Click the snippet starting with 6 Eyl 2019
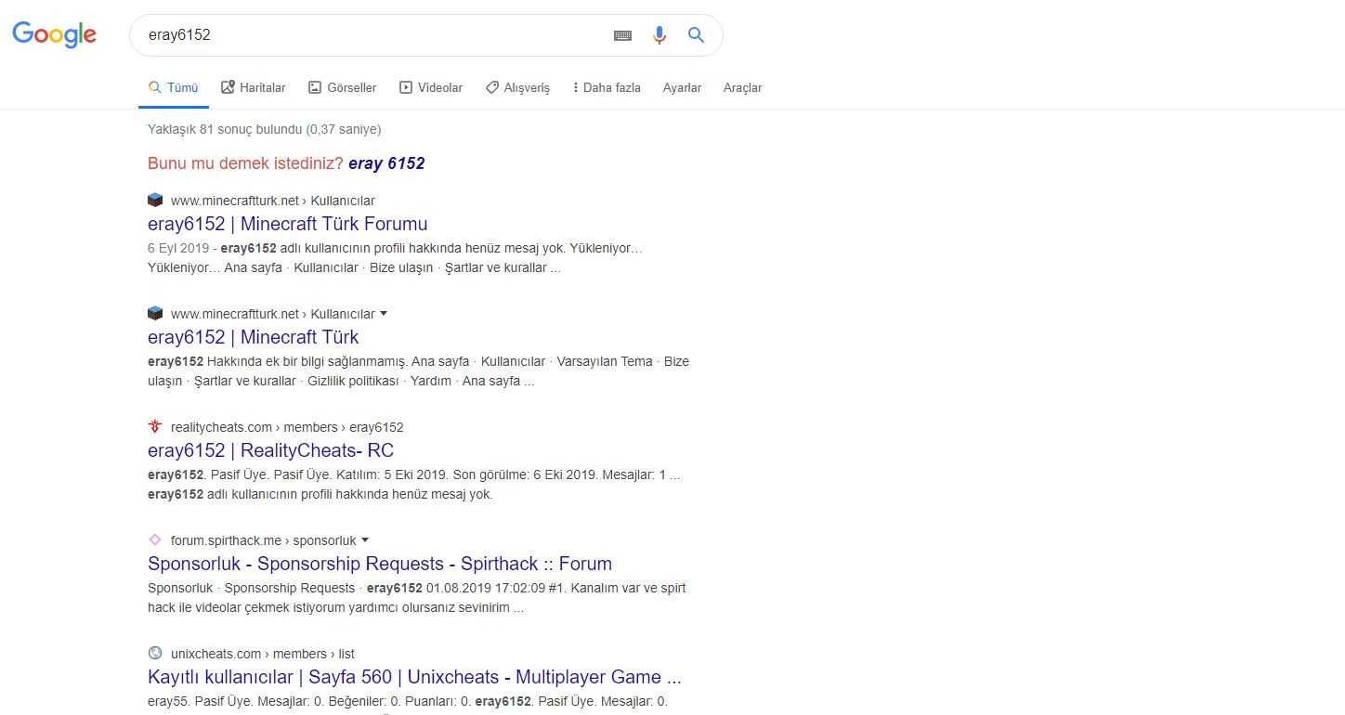The width and height of the screenshot is (1345, 715). 396,258
